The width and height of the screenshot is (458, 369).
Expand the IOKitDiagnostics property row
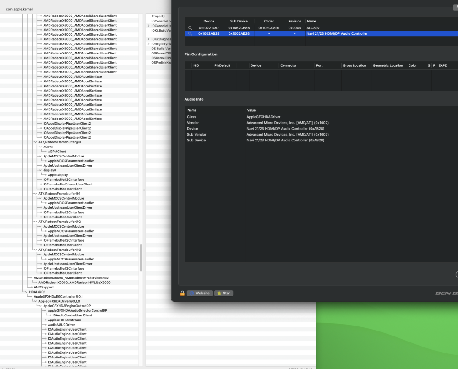click(149, 39)
